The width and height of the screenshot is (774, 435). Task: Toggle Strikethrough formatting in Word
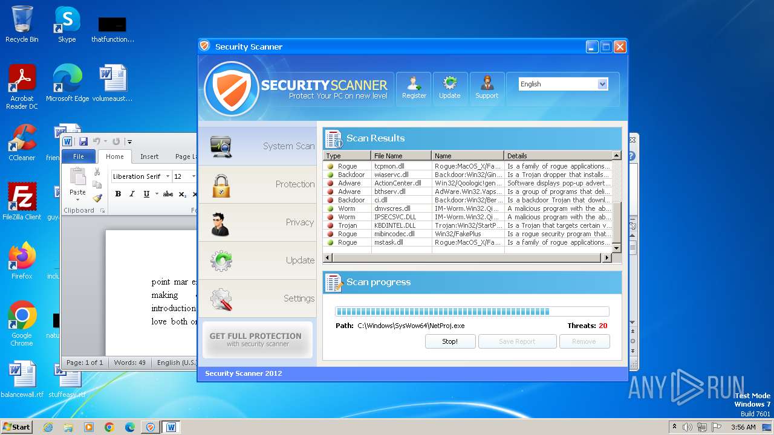168,194
